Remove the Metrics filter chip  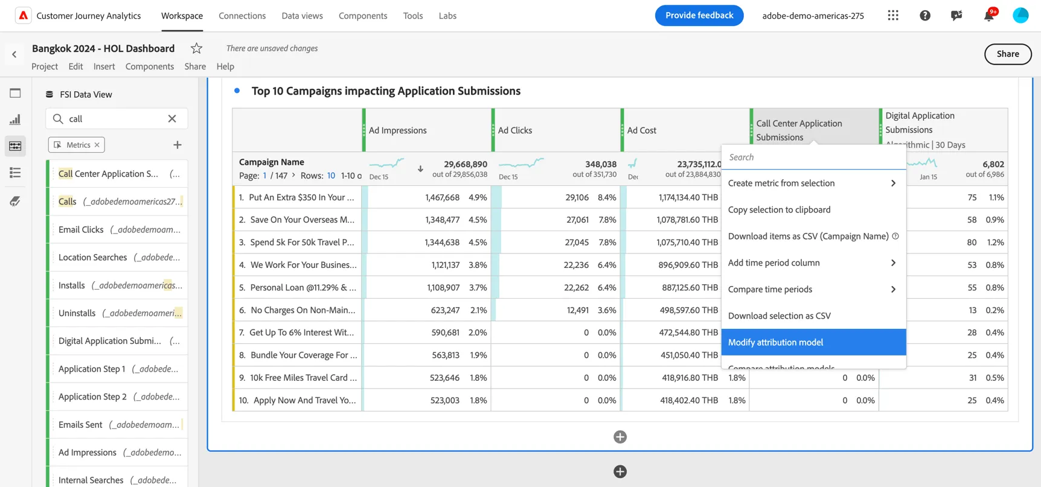coord(97,145)
